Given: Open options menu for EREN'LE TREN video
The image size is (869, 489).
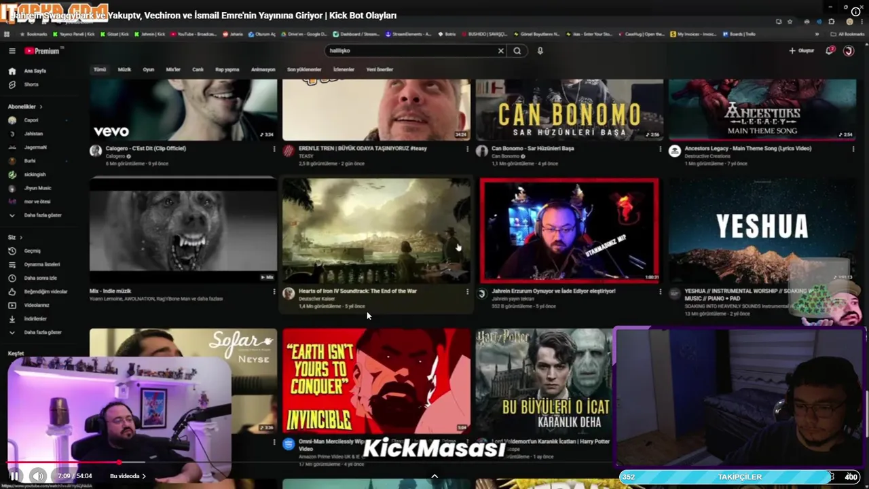Looking at the screenshot, I should (467, 149).
